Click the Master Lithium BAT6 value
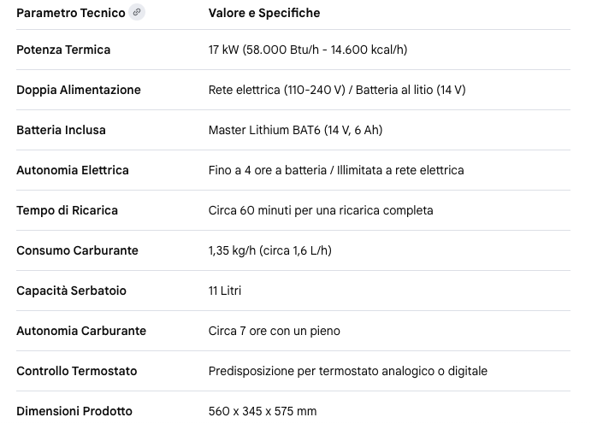The image size is (603, 429). (x=295, y=130)
